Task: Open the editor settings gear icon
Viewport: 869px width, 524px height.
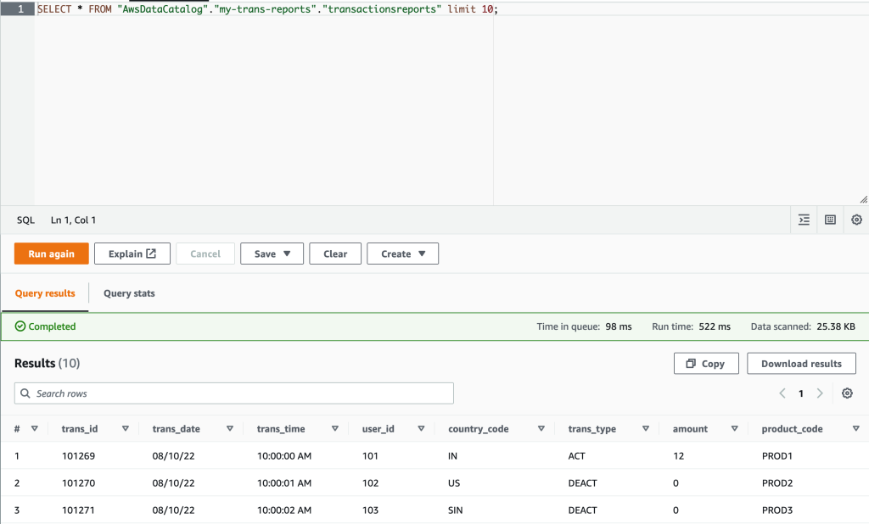Action: (x=856, y=220)
